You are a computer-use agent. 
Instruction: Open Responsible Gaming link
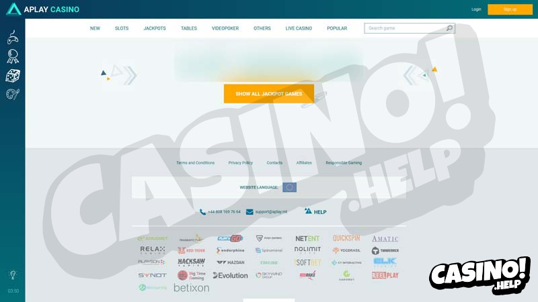point(344,163)
